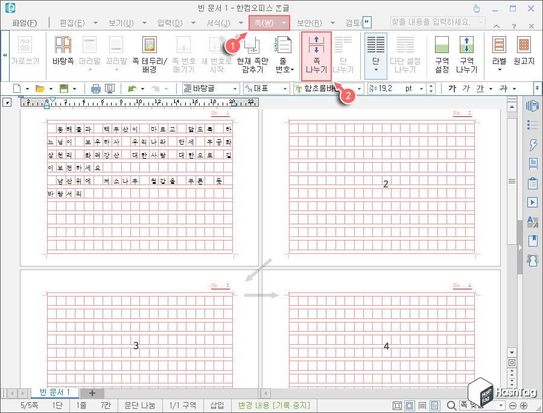This screenshot has height=413, width=543.
Task: Click the vertical scrollbar up arrow
Action: click(512, 107)
